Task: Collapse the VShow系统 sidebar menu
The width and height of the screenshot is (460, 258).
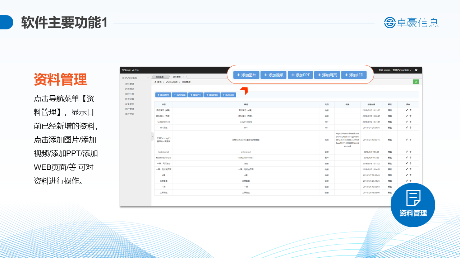Action: tap(147, 78)
